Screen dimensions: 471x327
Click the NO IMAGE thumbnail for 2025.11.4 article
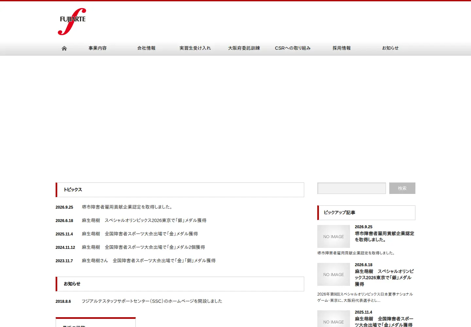tap(334, 319)
